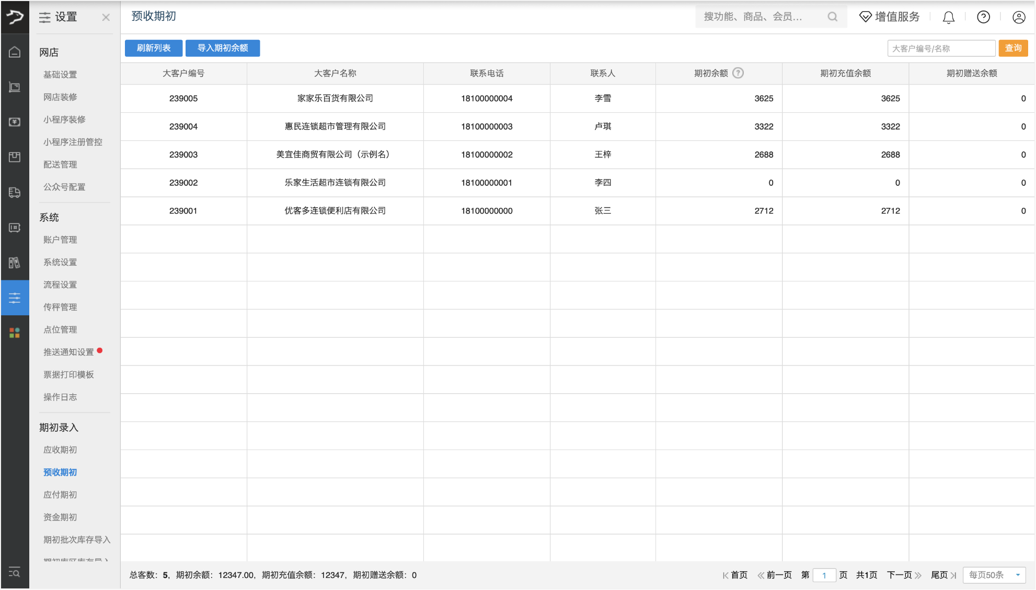Image resolution: width=1036 pixels, height=590 pixels.
Task: Click the user account profile icon
Action: point(1018,17)
